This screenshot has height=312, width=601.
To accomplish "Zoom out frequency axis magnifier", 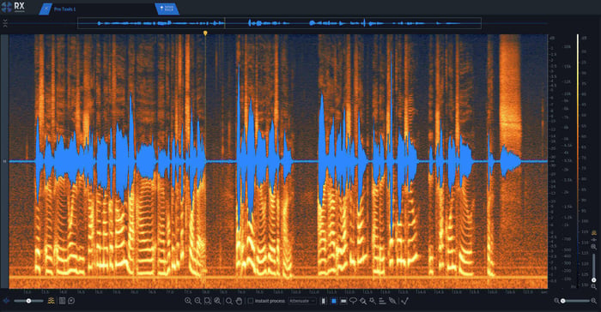I will 594,286.
